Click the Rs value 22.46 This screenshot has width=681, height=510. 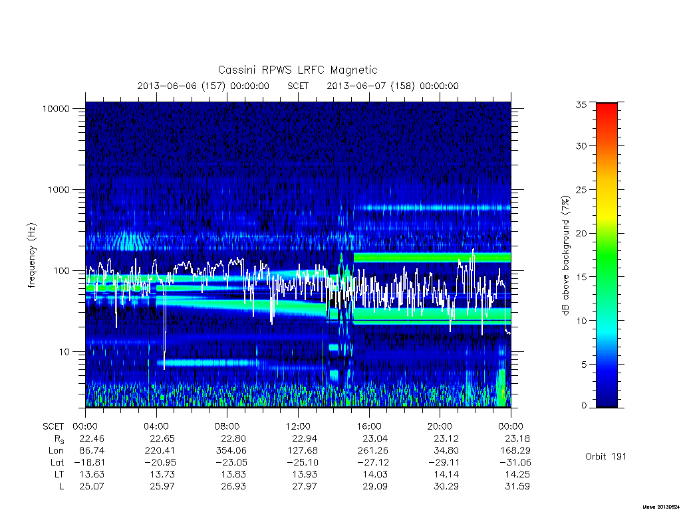92,438
